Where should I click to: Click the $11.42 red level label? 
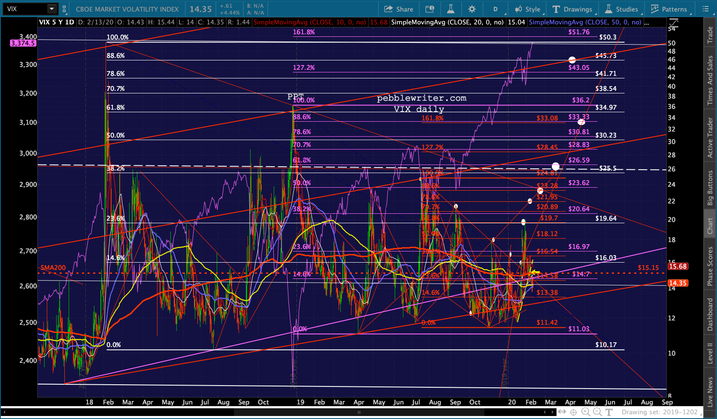pos(547,323)
